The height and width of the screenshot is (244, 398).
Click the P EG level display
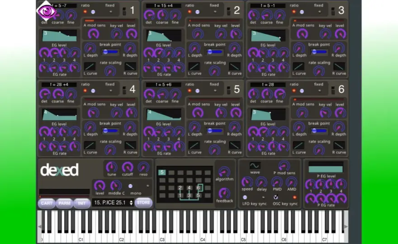click(x=326, y=167)
